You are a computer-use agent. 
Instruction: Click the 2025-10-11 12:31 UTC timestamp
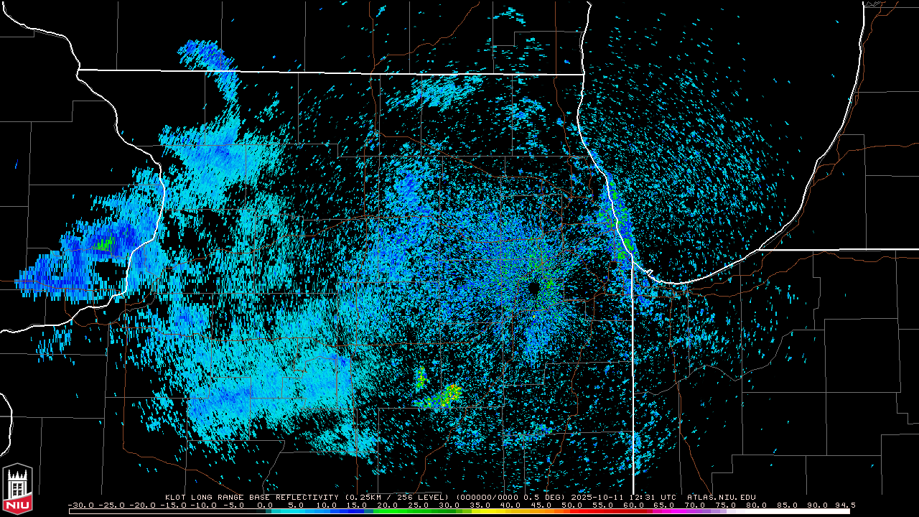click(x=622, y=497)
